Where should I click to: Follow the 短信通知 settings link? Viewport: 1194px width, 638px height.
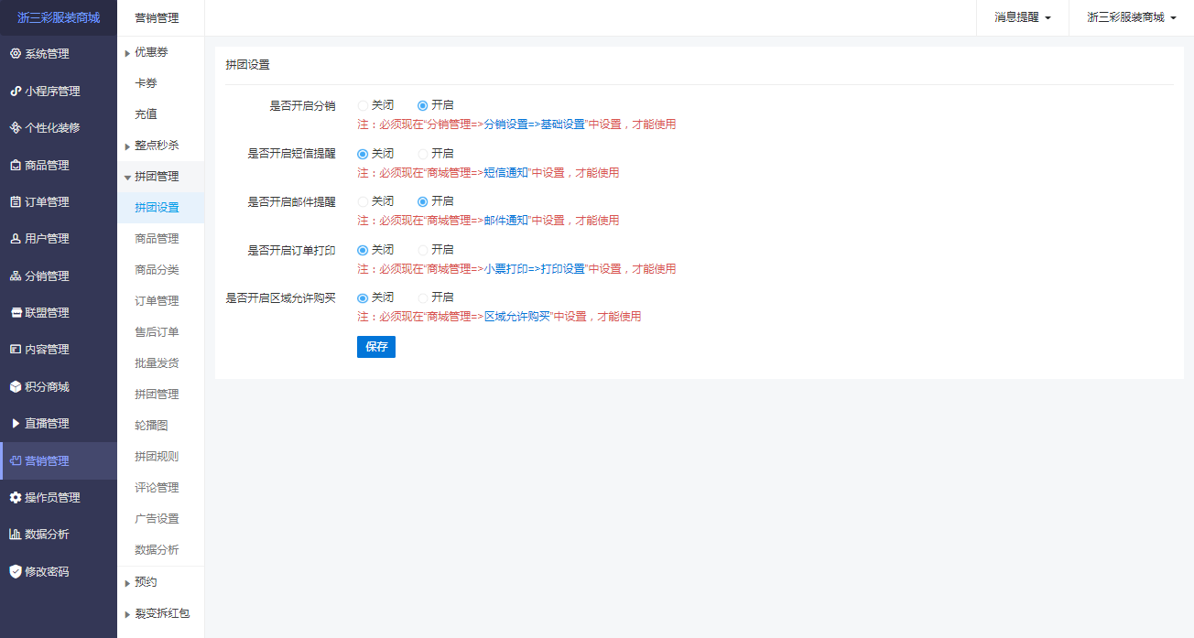pyautogui.click(x=505, y=173)
